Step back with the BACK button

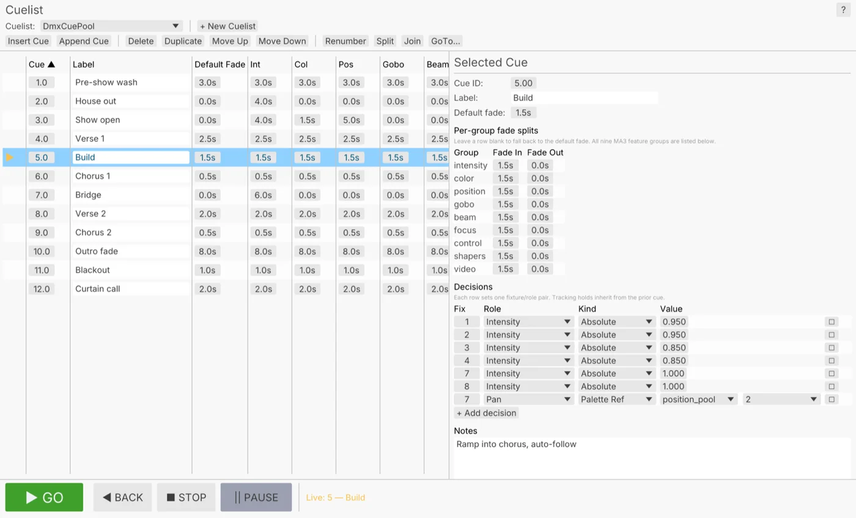122,497
